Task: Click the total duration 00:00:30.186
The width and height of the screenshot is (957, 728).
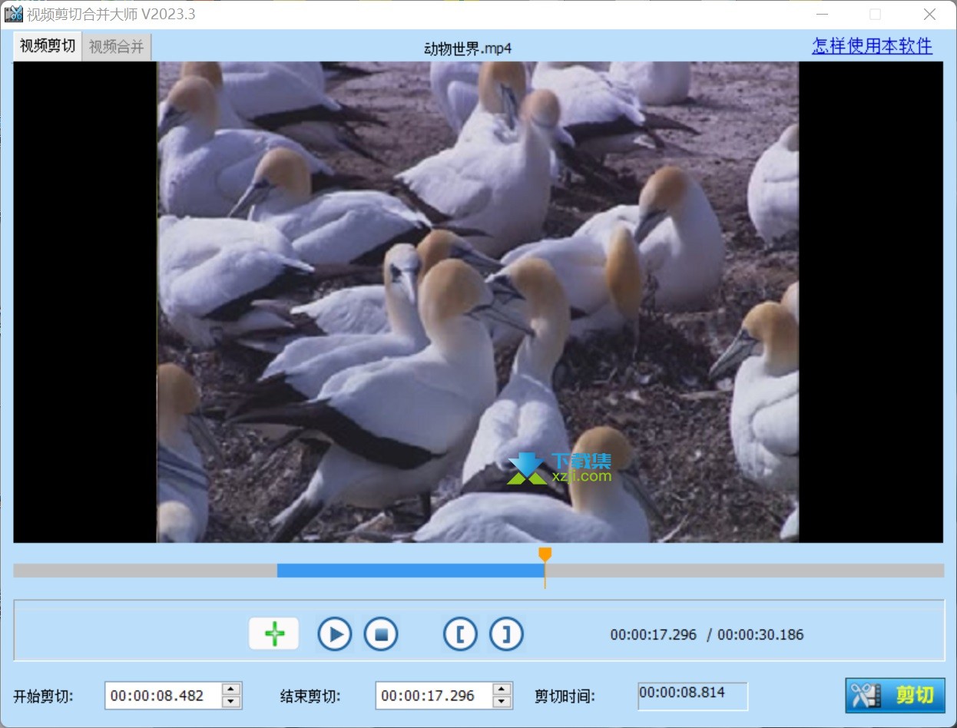Action: click(760, 634)
